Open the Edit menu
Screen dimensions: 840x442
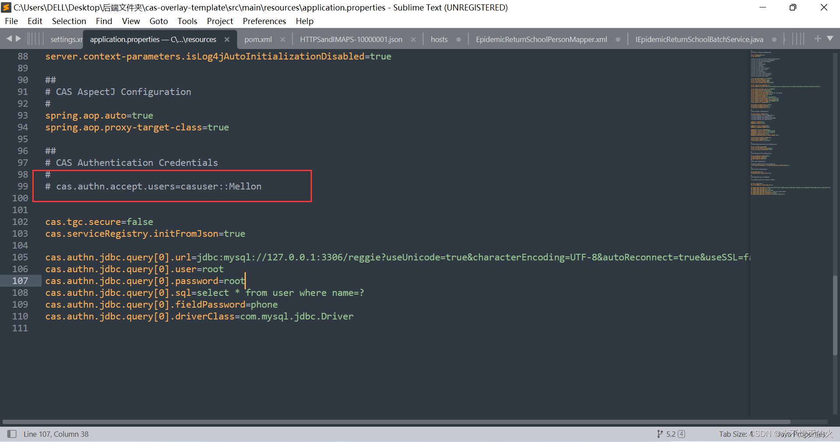35,21
